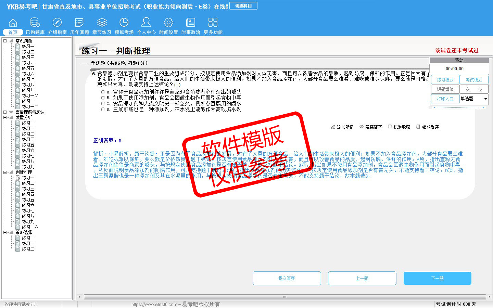Go to next question with 下一题
The width and height of the screenshot is (493, 308).
pyautogui.click(x=437, y=278)
